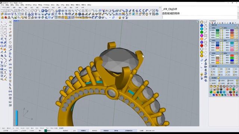The image size is (239, 134).
Task: Toggle 操作轴 in the status bar
Action: [x=116, y=131]
